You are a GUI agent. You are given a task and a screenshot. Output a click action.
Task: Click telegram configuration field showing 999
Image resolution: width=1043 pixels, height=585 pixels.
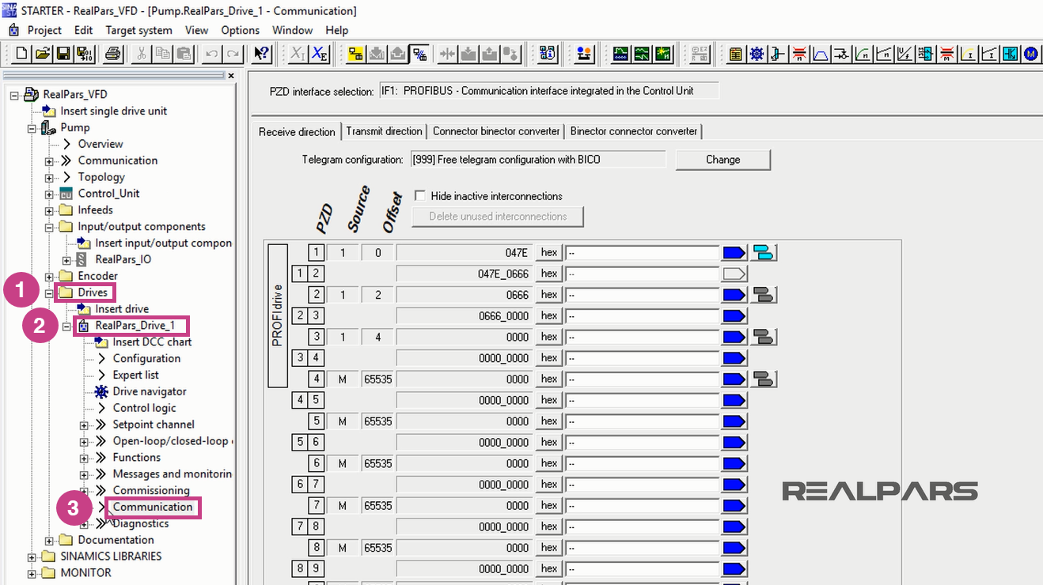538,160
